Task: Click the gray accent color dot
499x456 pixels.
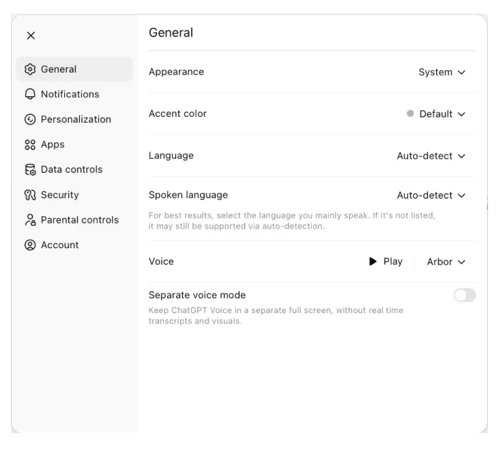Action: (410, 114)
